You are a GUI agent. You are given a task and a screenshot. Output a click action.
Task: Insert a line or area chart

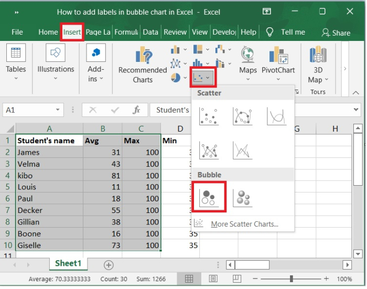click(179, 63)
